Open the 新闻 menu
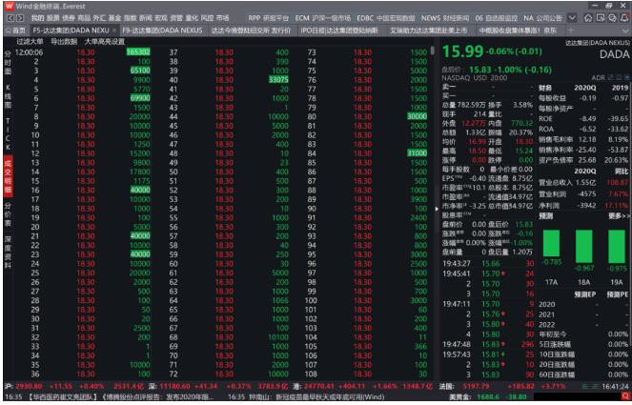Screen dimensions: 632x405 pyautogui.click(x=146, y=18)
